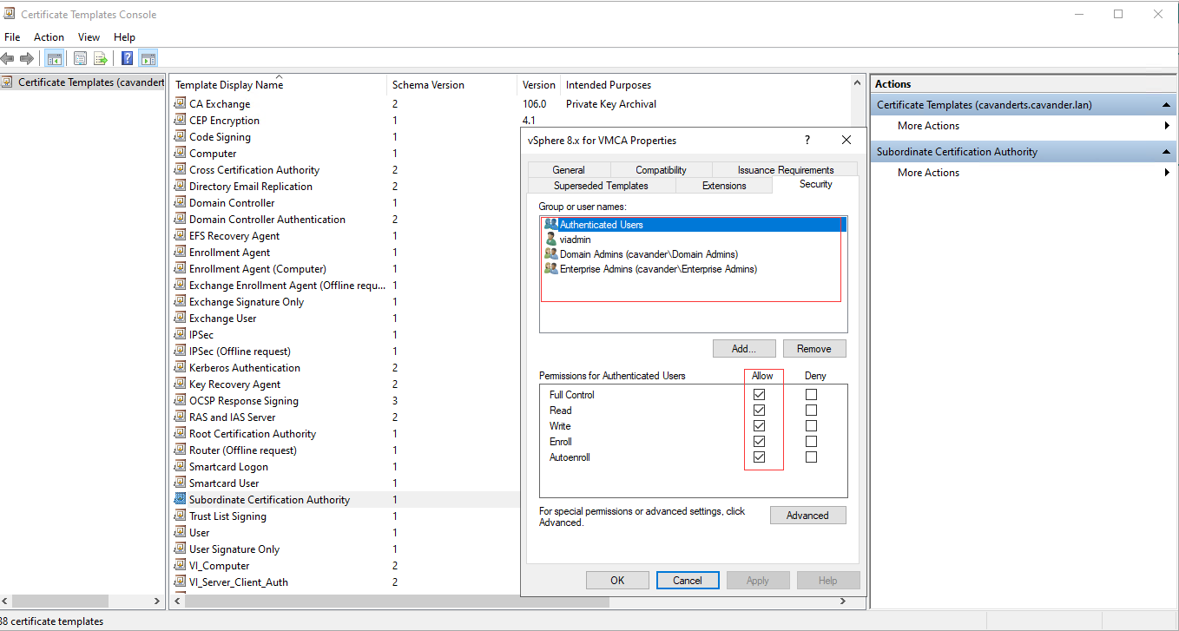1179x631 pixels.
Task: Toggle Show/Hide Action Pane toolbar icon
Action: pyautogui.click(x=148, y=59)
